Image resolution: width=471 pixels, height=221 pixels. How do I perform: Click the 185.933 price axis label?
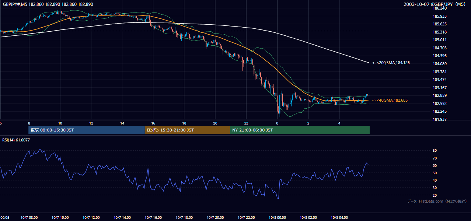pos(439,16)
